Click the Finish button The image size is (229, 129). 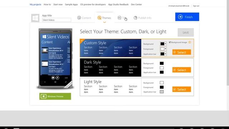[187, 17]
